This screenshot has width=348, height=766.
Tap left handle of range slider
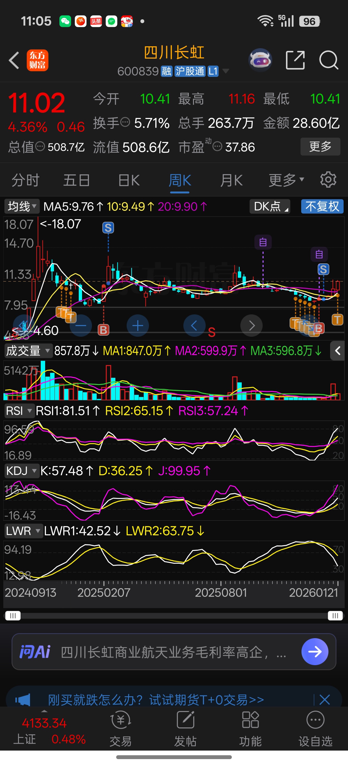13,615
